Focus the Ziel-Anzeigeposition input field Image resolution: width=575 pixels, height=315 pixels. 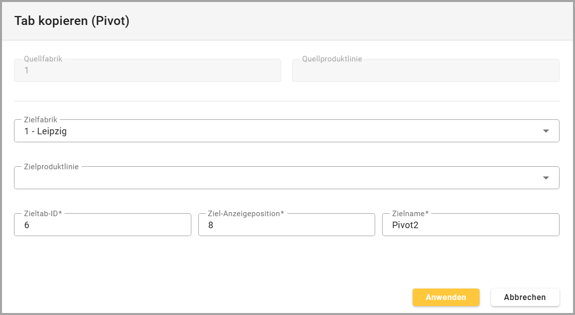(x=286, y=225)
